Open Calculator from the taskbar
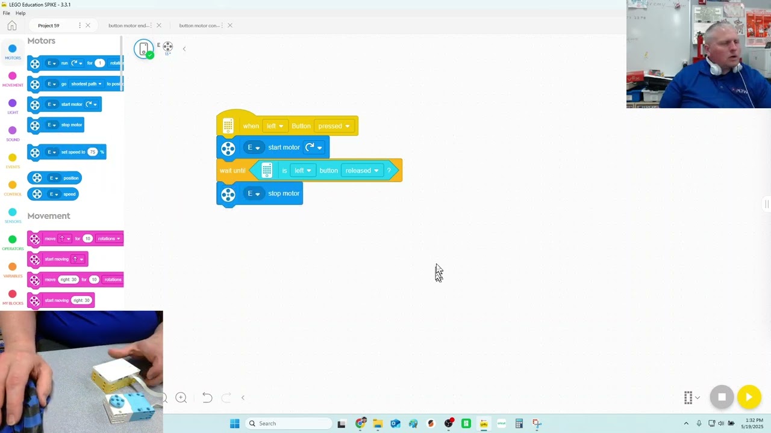The width and height of the screenshot is (771, 433). [x=519, y=423]
